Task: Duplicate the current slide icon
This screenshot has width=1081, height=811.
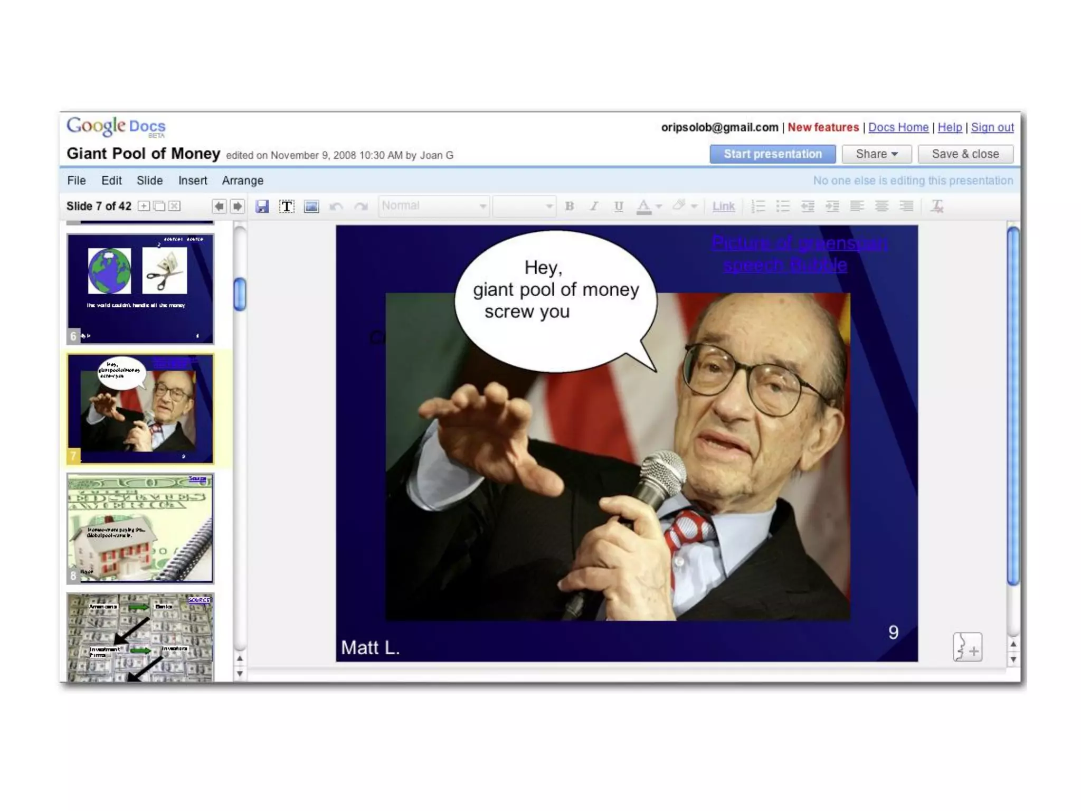Action: (x=159, y=206)
